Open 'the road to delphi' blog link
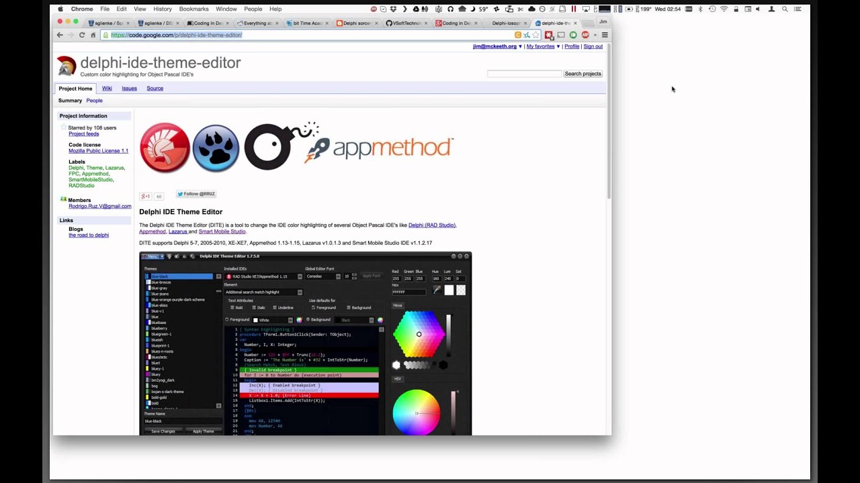The width and height of the screenshot is (860, 483). coord(89,235)
